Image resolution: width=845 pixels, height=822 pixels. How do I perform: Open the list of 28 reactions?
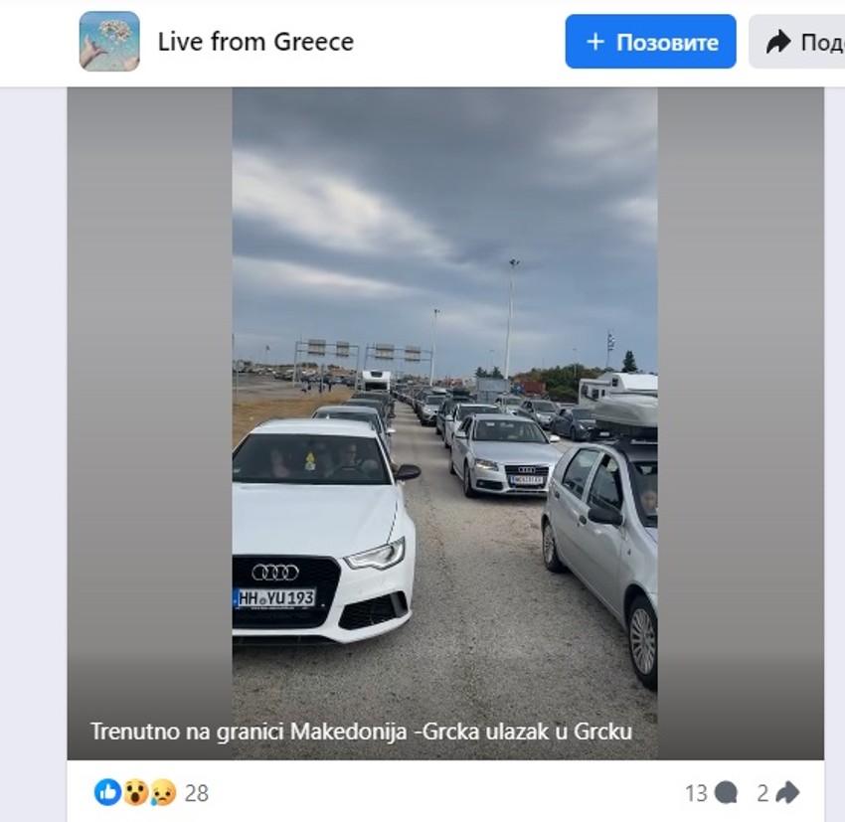click(197, 793)
